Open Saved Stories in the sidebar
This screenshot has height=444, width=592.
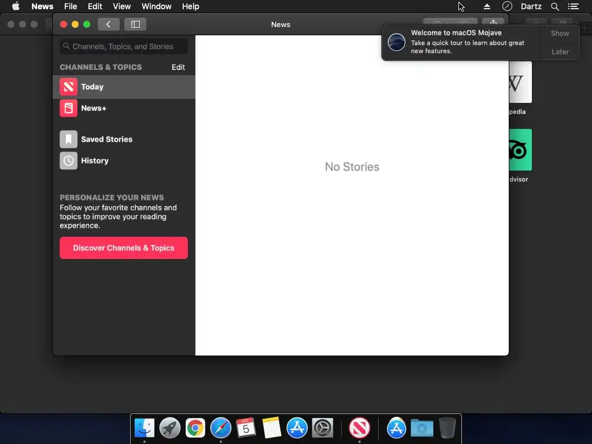coord(124,139)
